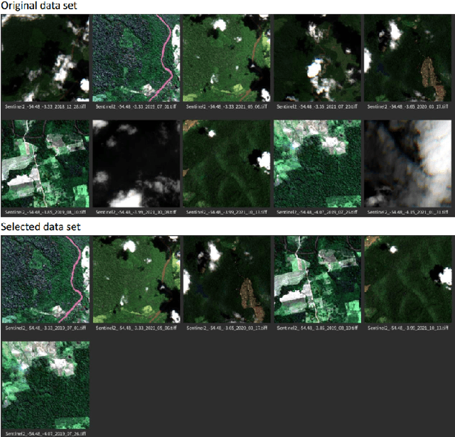Open the 2021_05_06 thumbnail in Selected data set
This screenshot has height=437, width=455.
tap(136, 280)
